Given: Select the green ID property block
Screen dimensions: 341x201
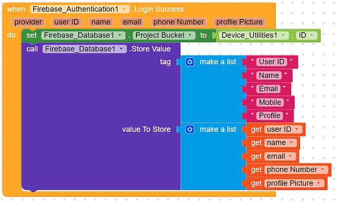Looking at the screenshot, I should (313, 36).
